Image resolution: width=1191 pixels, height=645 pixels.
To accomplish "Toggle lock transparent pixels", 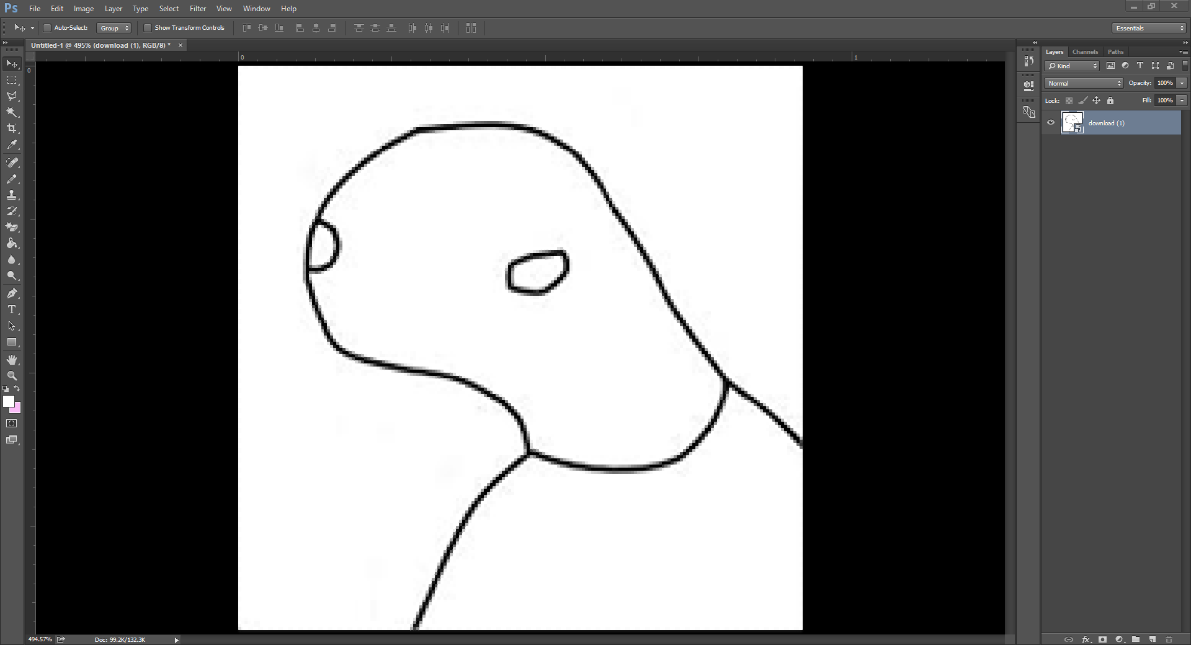I will coord(1069,100).
